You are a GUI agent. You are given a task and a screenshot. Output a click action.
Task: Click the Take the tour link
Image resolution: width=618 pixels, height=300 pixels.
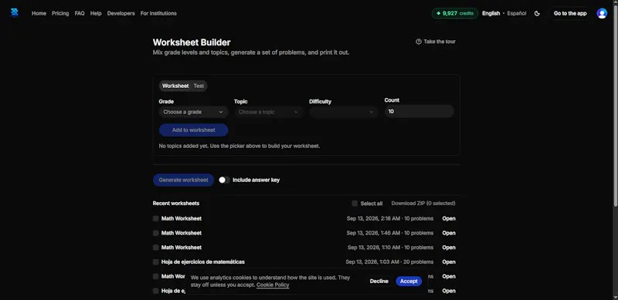click(436, 42)
